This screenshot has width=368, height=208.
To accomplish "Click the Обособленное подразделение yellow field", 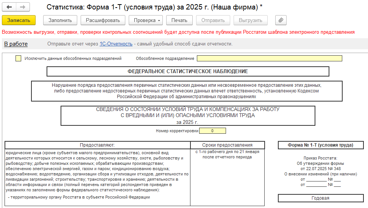I will (x=269, y=58).
